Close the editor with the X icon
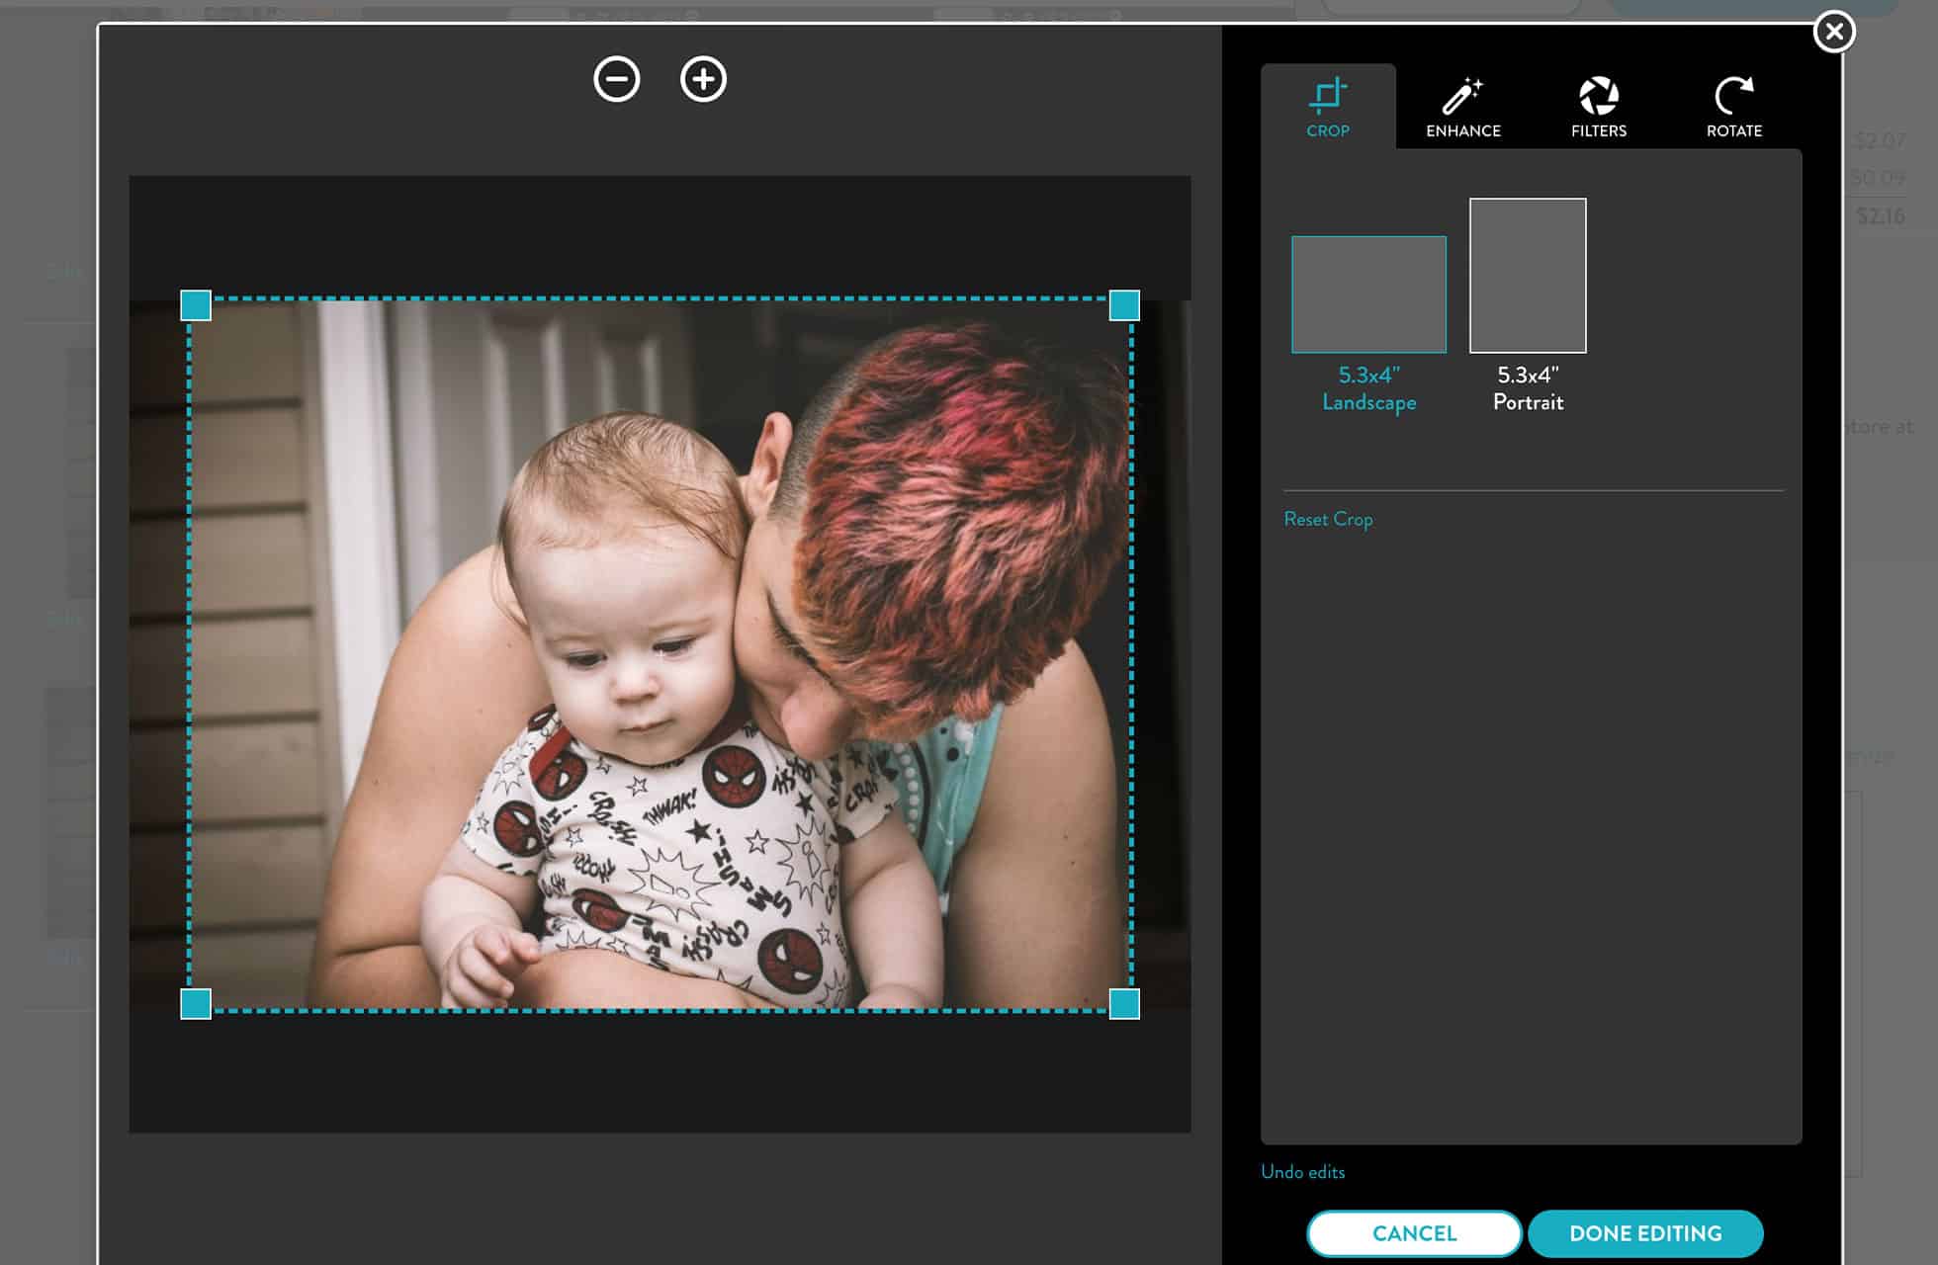 (x=1836, y=32)
